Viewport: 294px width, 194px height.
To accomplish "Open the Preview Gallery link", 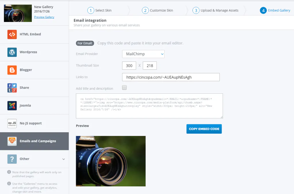I will point(44,17).
